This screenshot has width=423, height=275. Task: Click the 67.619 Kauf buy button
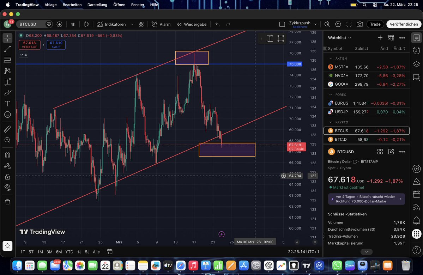[56, 45]
